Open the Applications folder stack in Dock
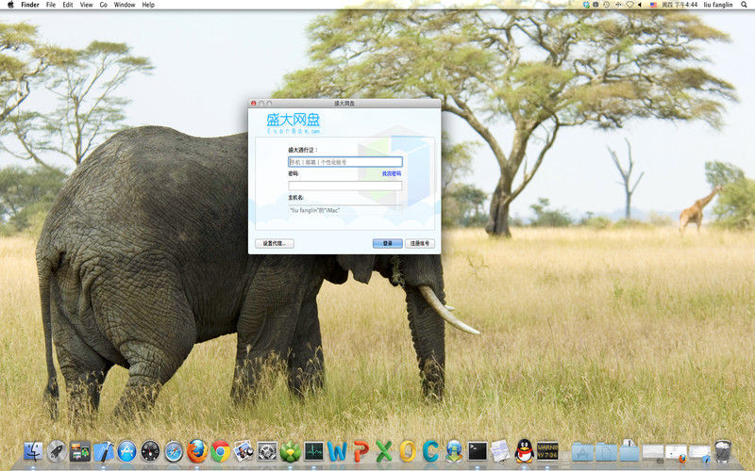This screenshot has width=755, height=471. coord(582,452)
